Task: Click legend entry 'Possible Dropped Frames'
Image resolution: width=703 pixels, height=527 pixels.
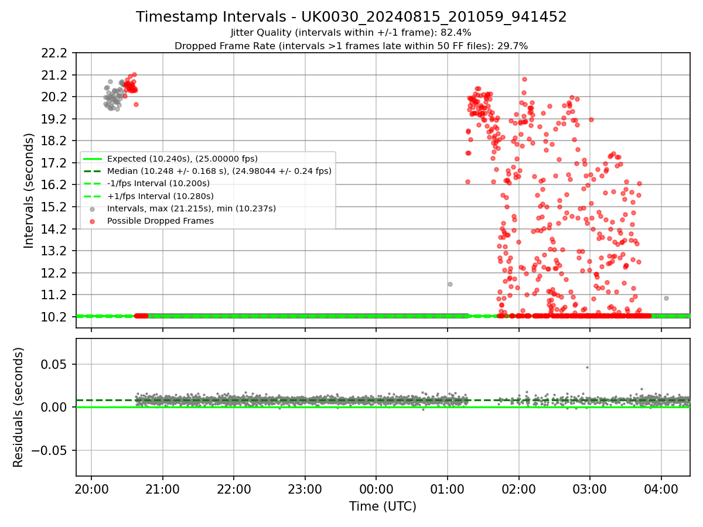Action: coord(160,221)
